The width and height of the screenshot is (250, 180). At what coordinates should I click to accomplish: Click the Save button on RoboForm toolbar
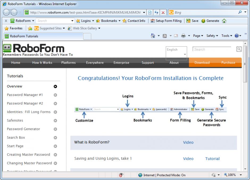[193, 21]
